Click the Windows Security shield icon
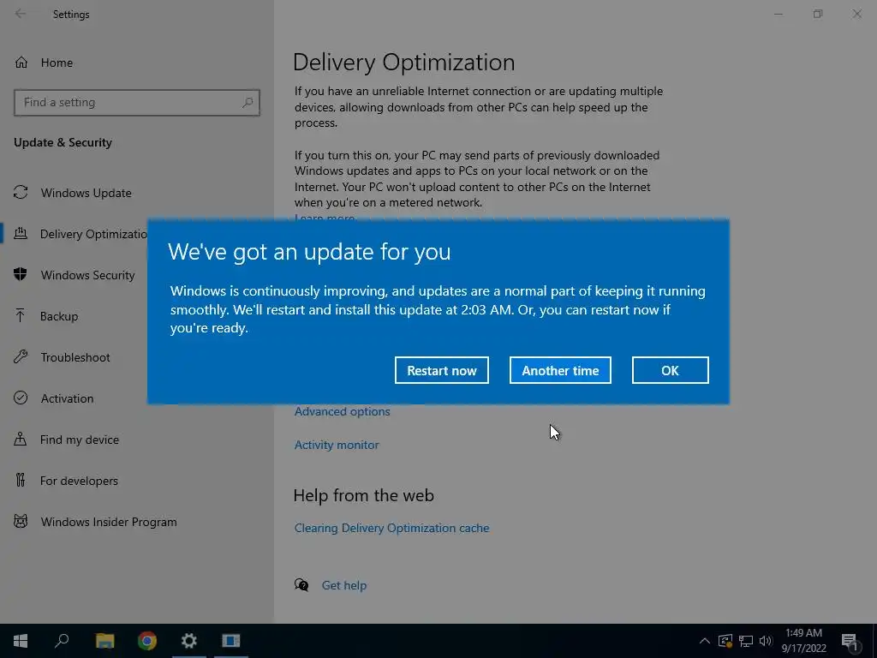The height and width of the screenshot is (658, 877). pyautogui.click(x=21, y=274)
